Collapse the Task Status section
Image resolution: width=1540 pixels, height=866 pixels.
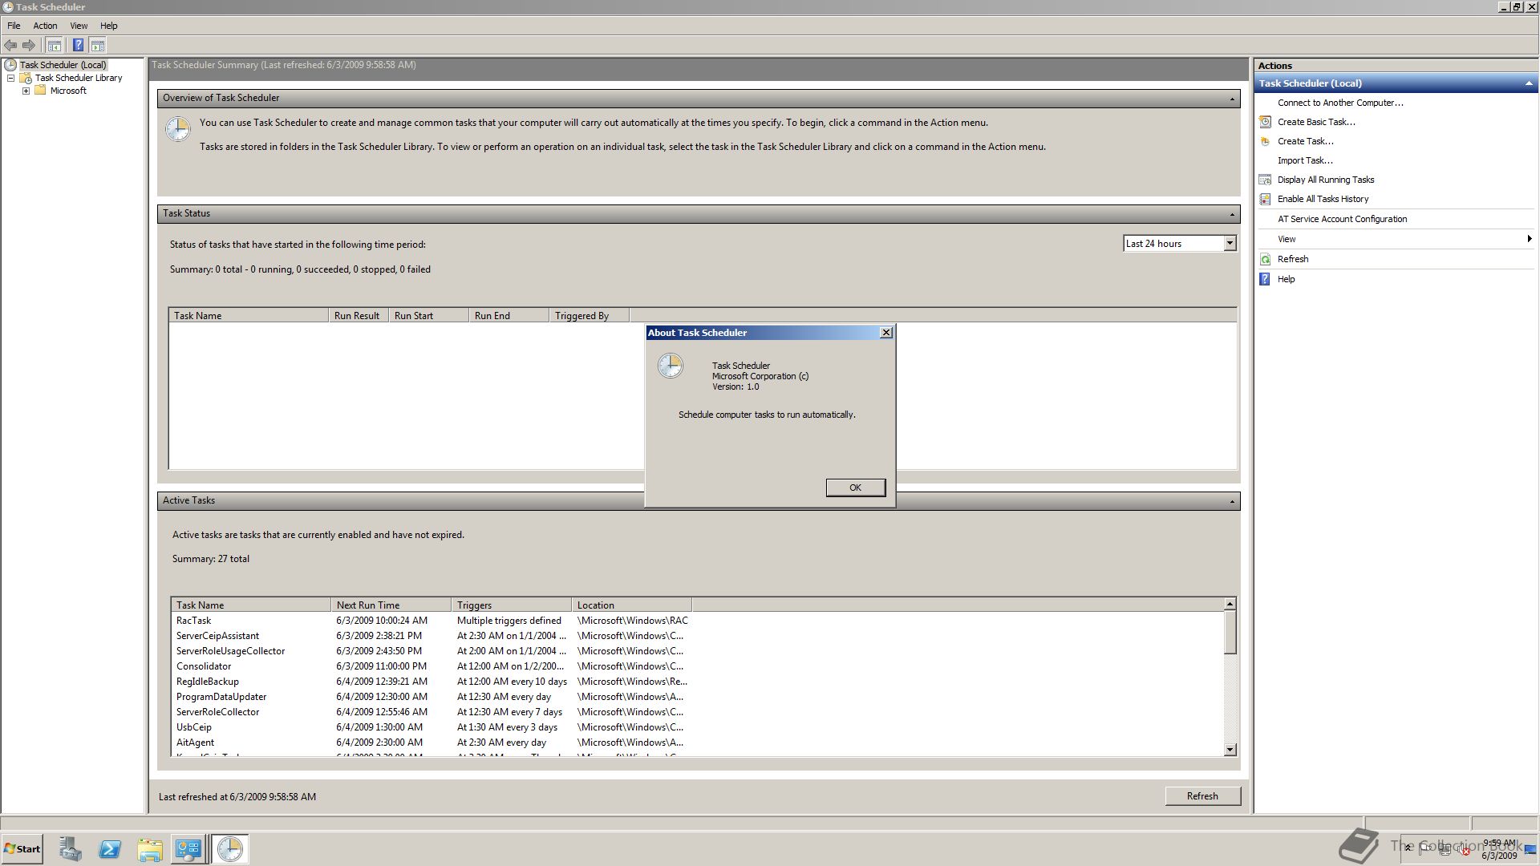tap(1232, 214)
